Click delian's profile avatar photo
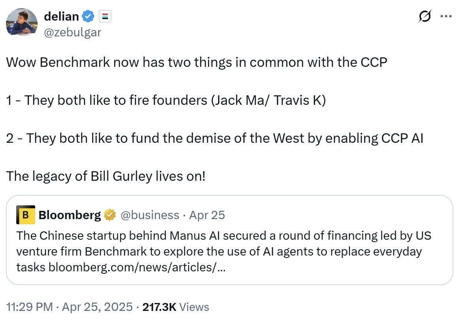Viewport: 462px width, 320px height. pyautogui.click(x=22, y=23)
